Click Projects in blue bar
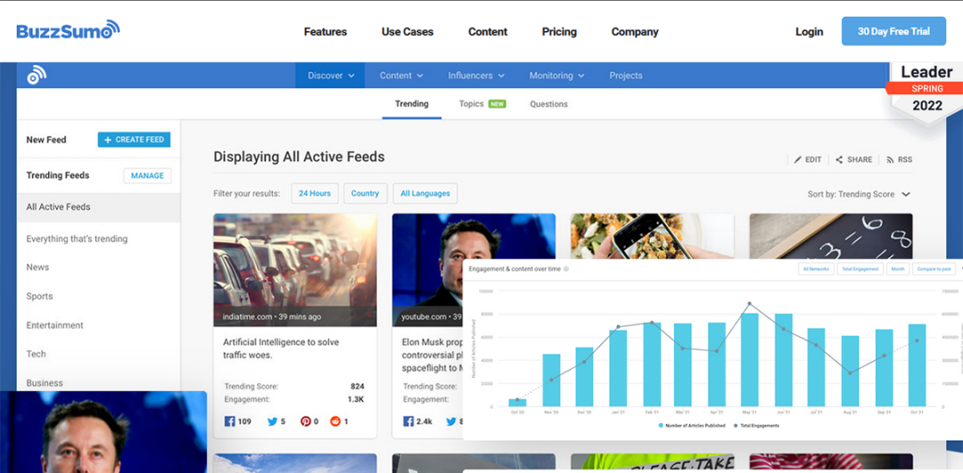 point(626,76)
